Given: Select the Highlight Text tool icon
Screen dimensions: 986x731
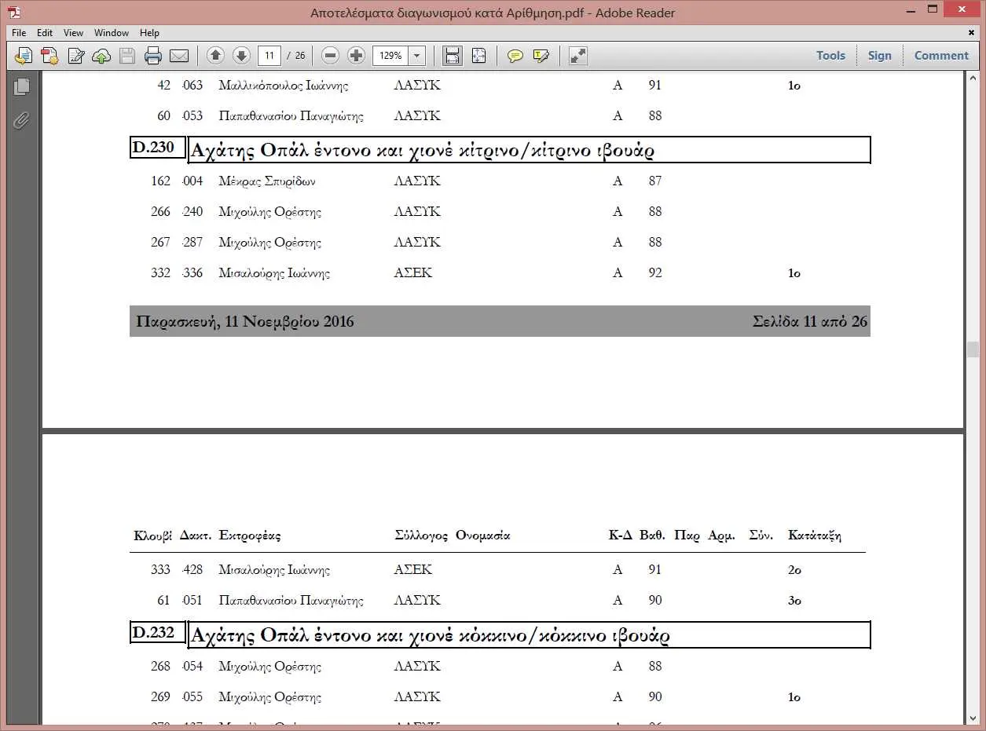Looking at the screenshot, I should 541,56.
